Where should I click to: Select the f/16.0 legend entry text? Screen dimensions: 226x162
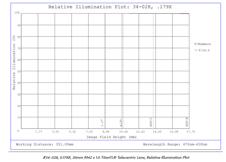(x=204, y=50)
